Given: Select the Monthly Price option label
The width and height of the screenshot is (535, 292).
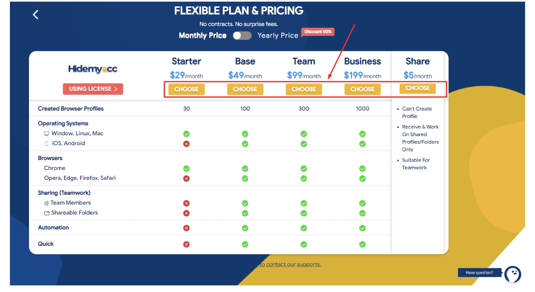Looking at the screenshot, I should [202, 35].
